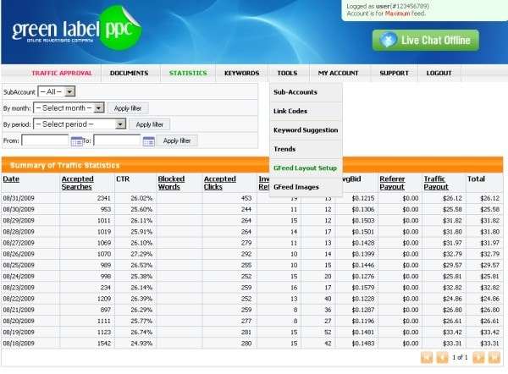The height and width of the screenshot is (374, 508).
Task: Apply the By period filter
Action: click(149, 124)
